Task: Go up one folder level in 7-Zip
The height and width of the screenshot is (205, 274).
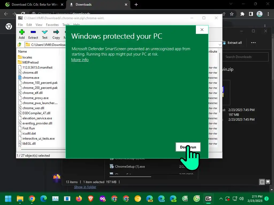Action: coord(20,45)
